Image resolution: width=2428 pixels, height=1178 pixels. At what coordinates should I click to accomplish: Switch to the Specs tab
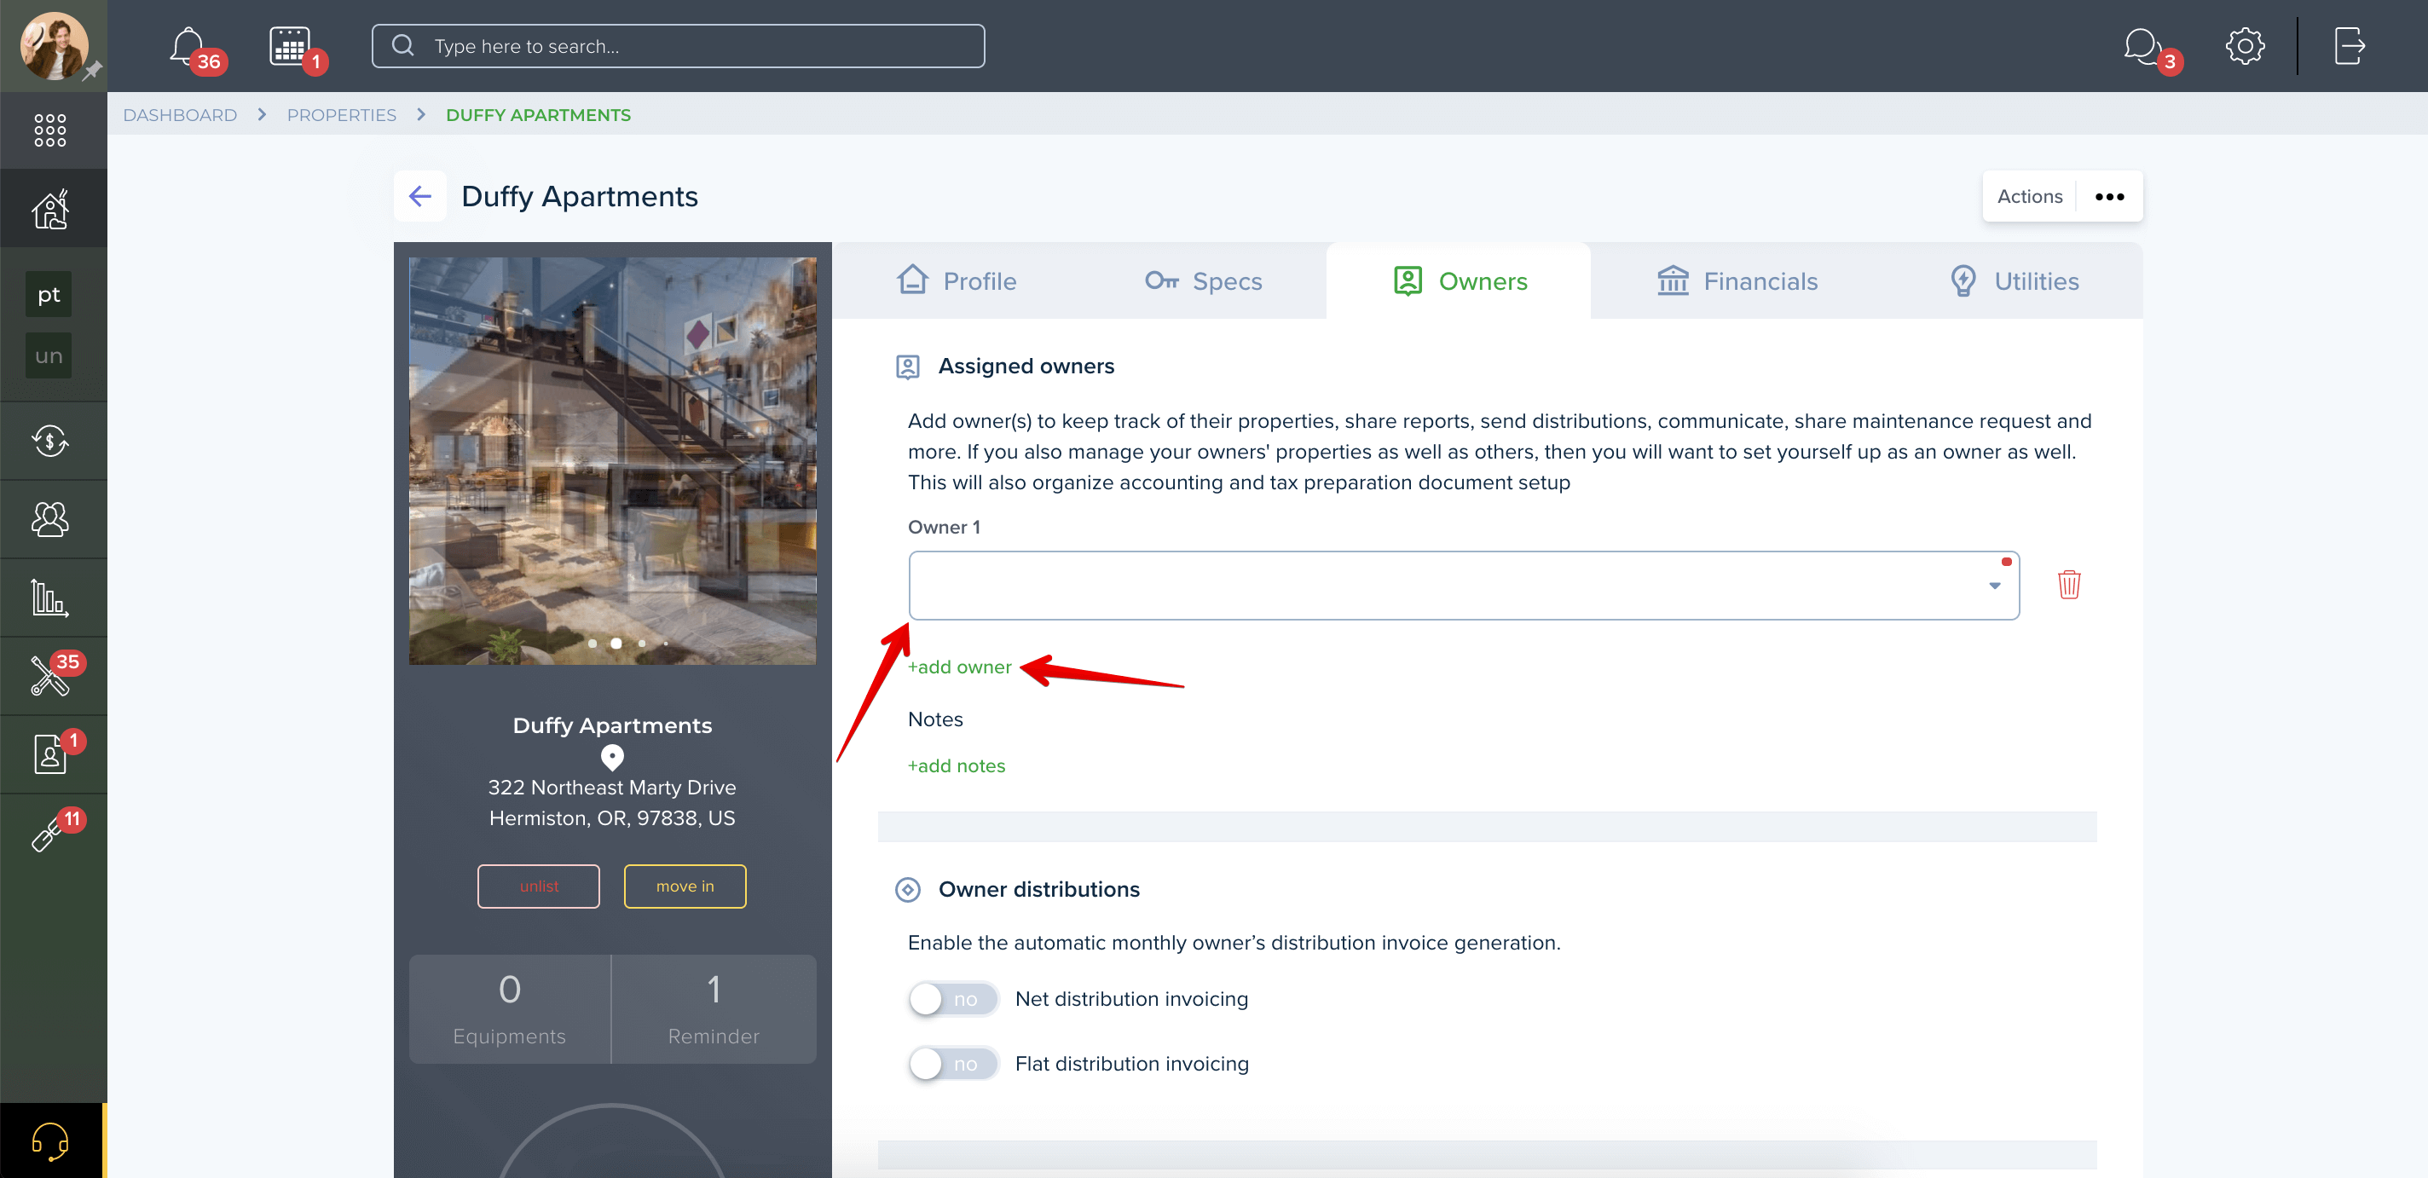[1203, 280]
